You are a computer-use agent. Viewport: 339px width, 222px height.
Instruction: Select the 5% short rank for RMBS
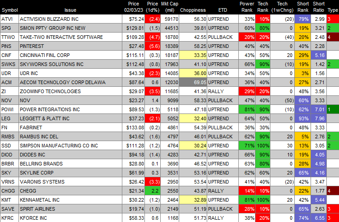[303, 137]
